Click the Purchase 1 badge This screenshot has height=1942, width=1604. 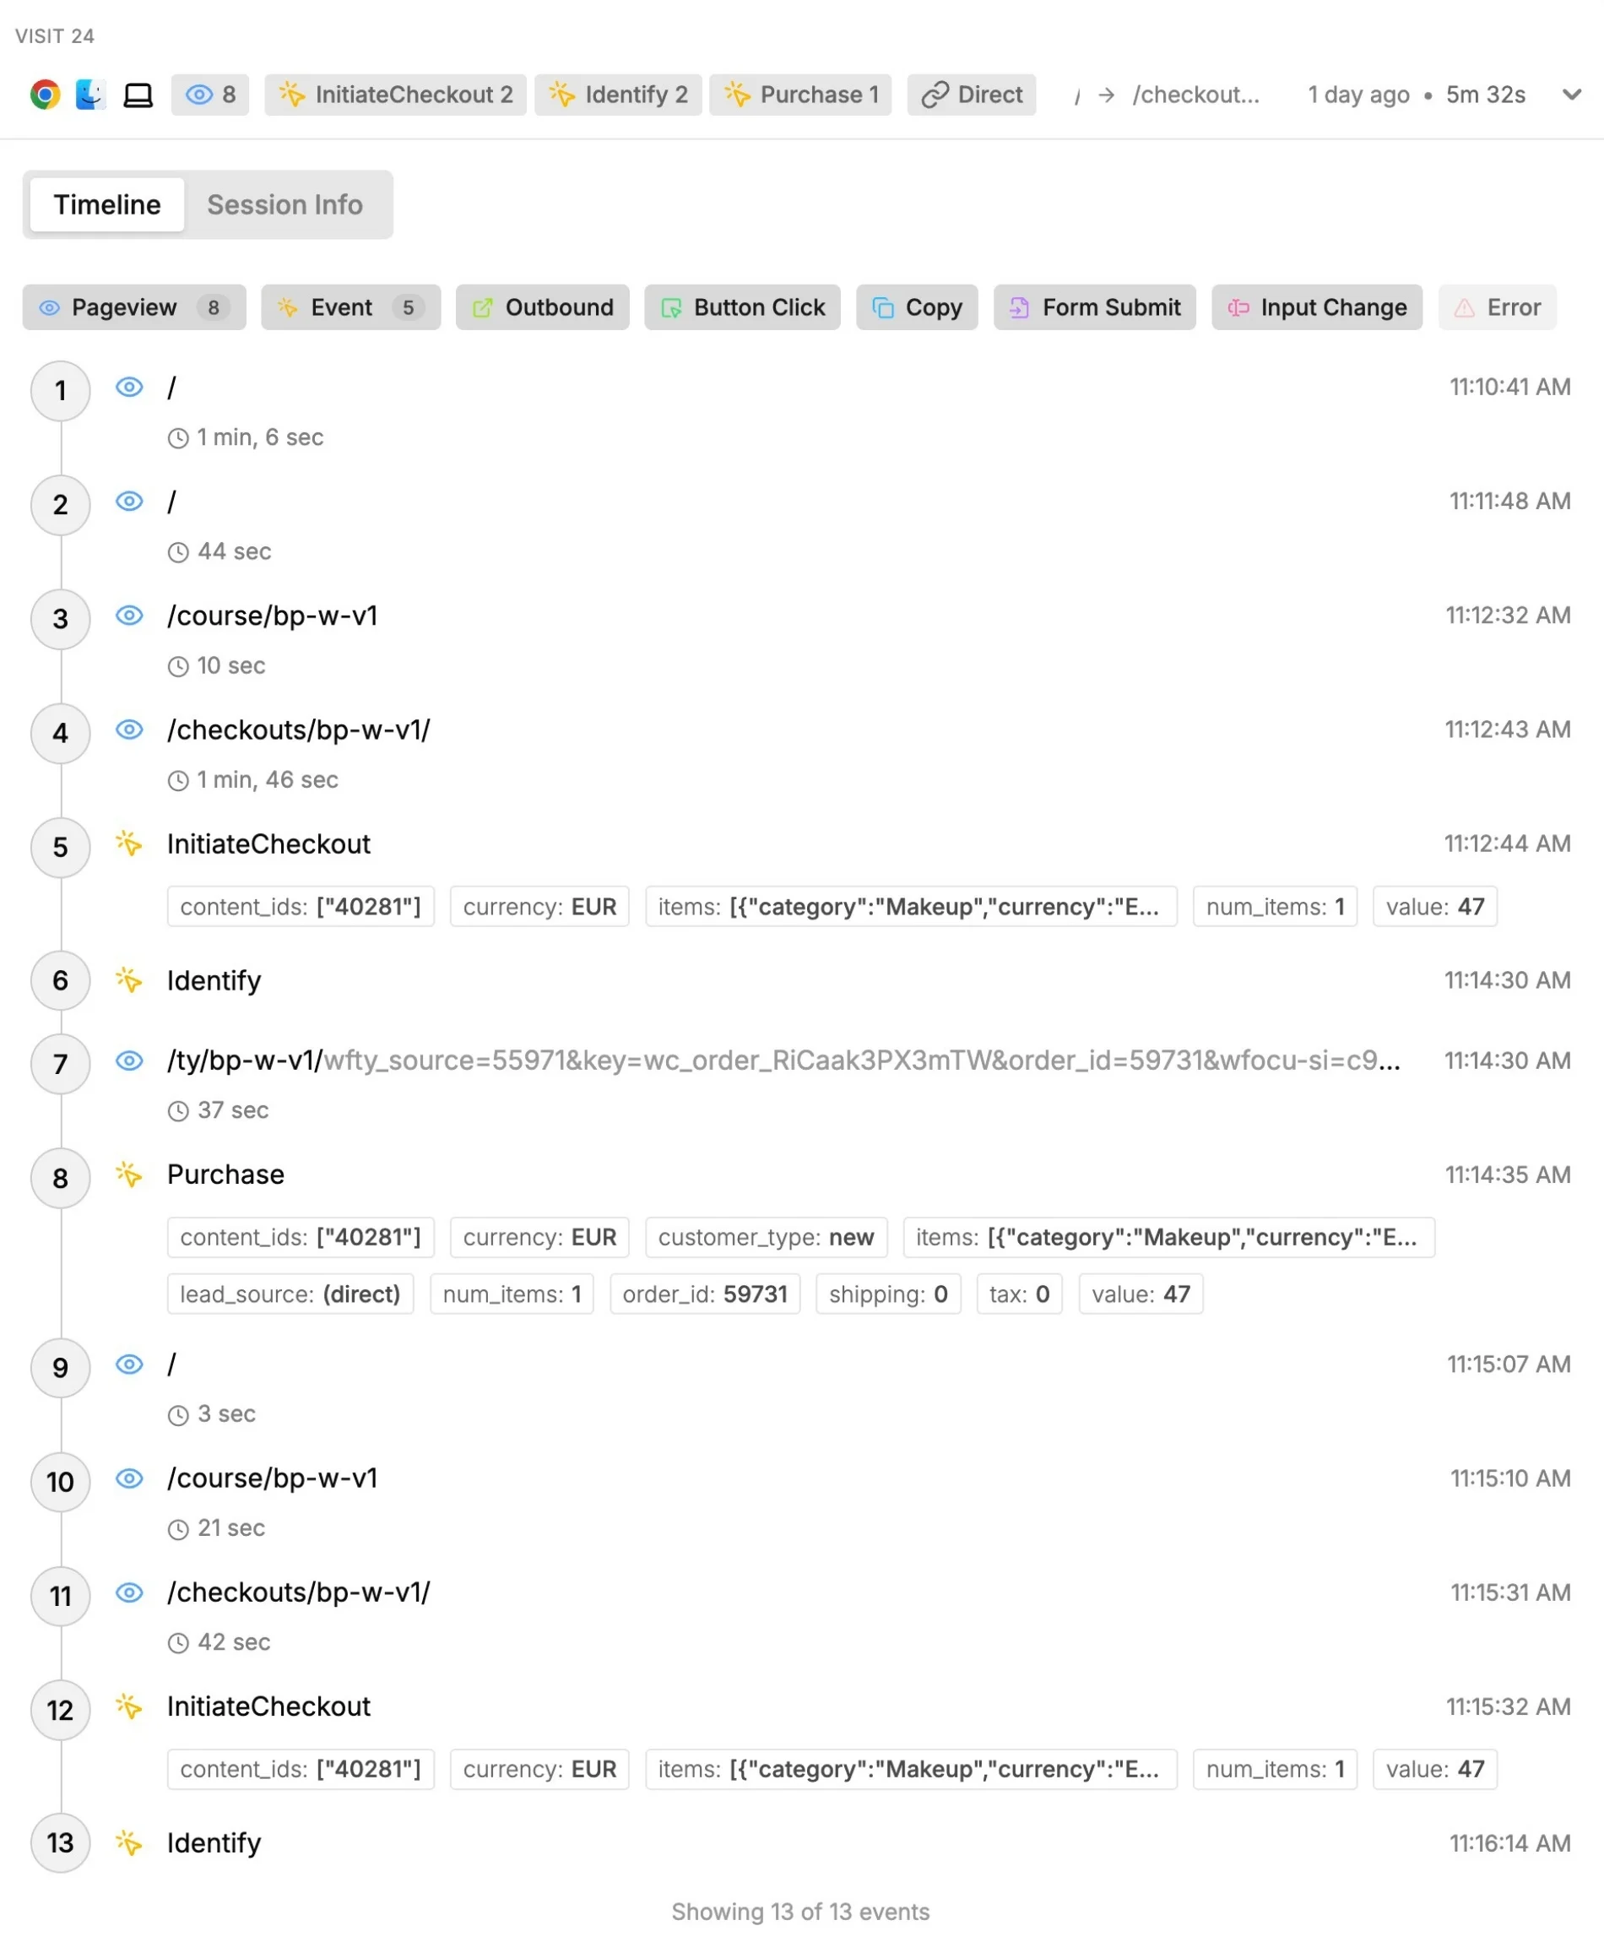point(800,95)
